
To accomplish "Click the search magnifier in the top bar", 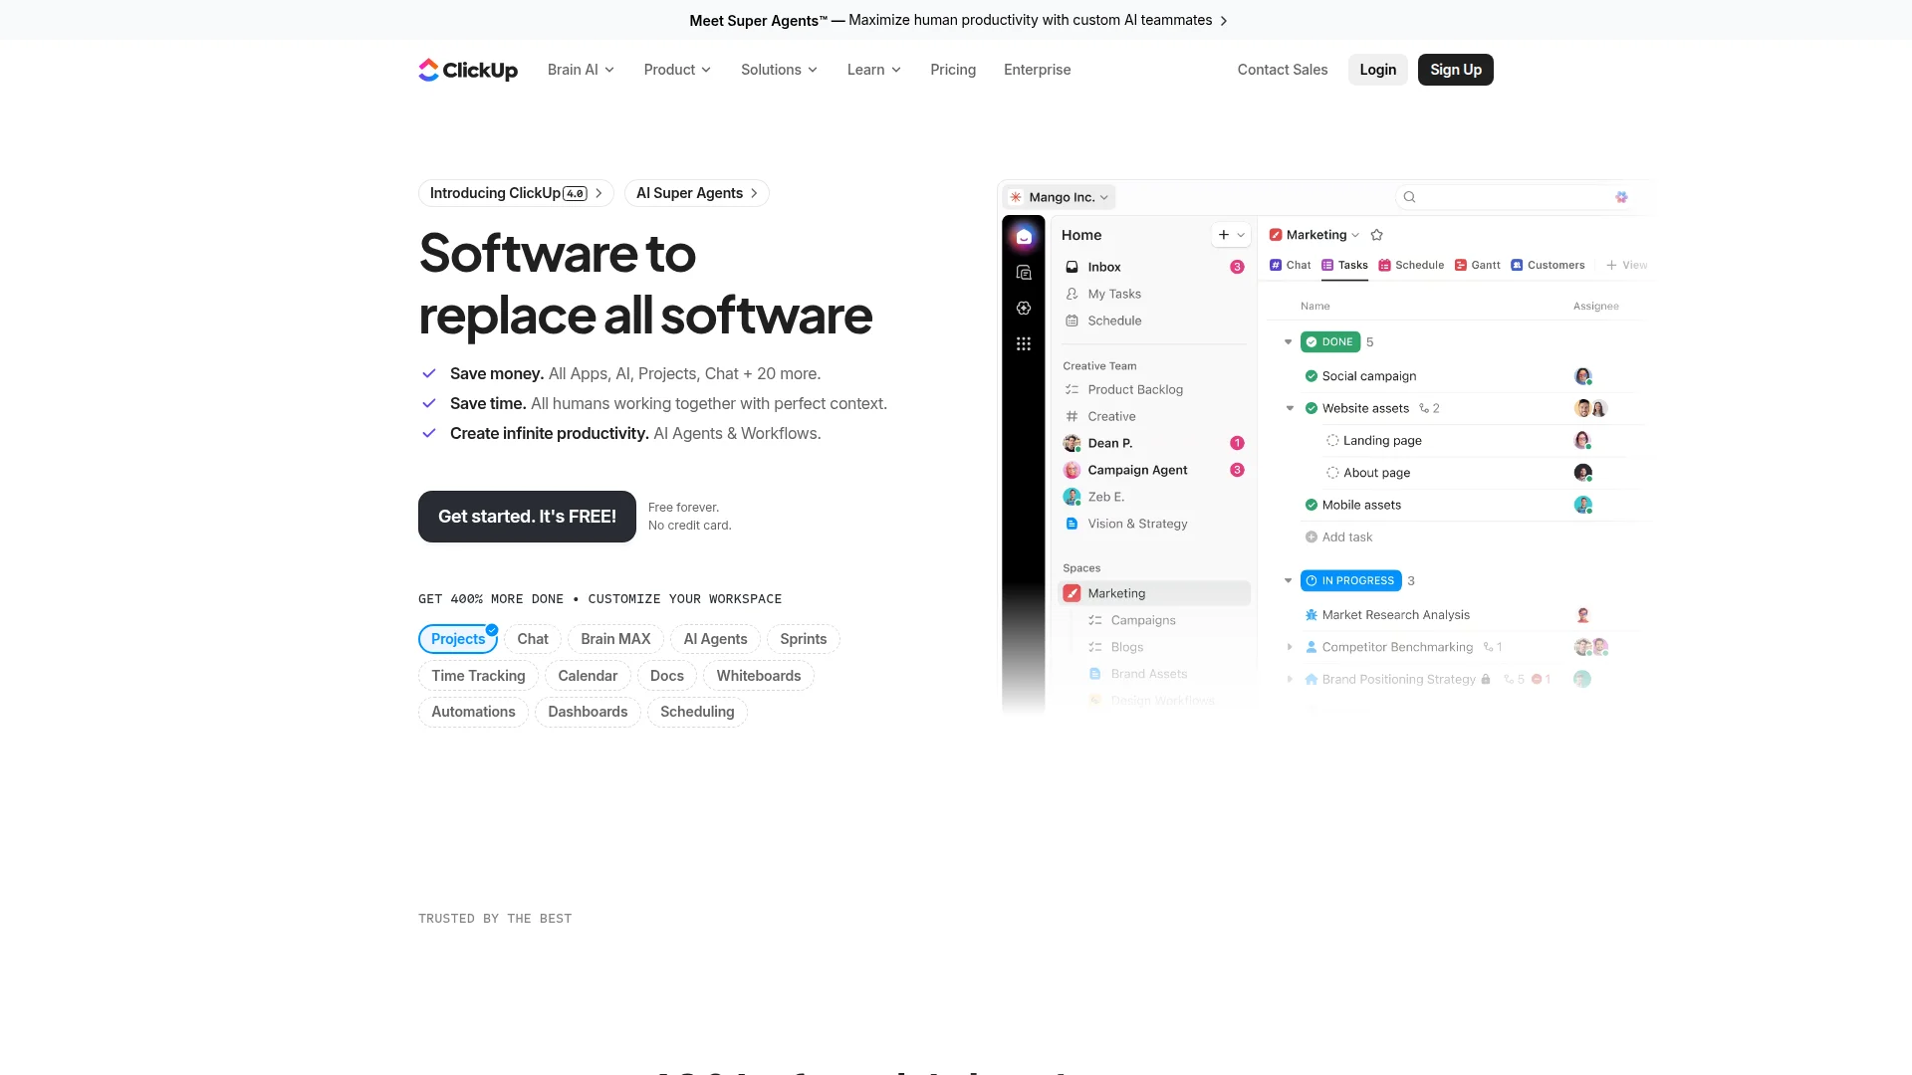I will [1409, 196].
